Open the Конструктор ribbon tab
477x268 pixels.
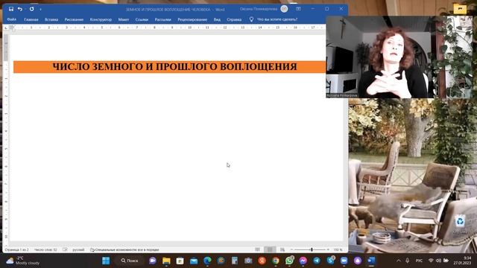click(x=101, y=19)
